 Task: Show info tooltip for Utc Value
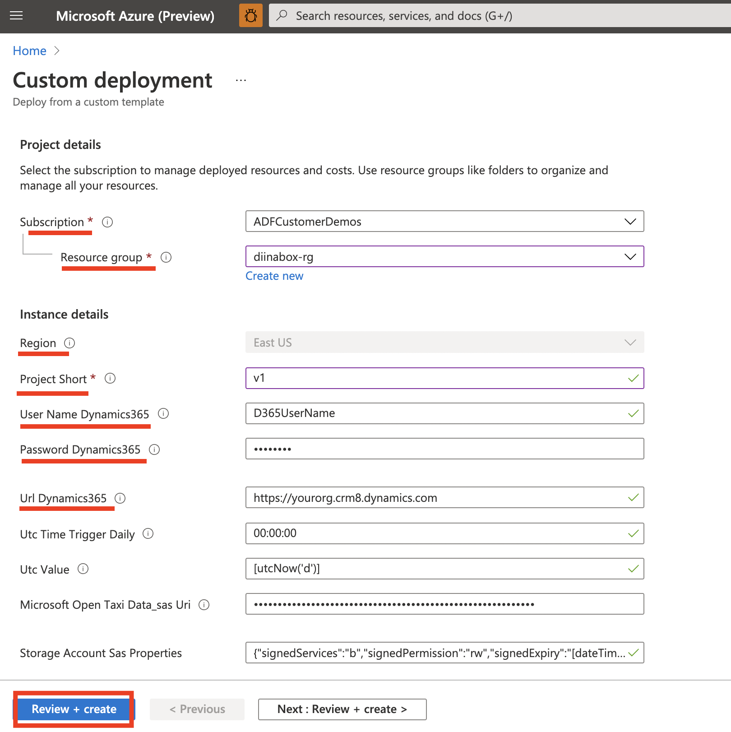tap(83, 569)
